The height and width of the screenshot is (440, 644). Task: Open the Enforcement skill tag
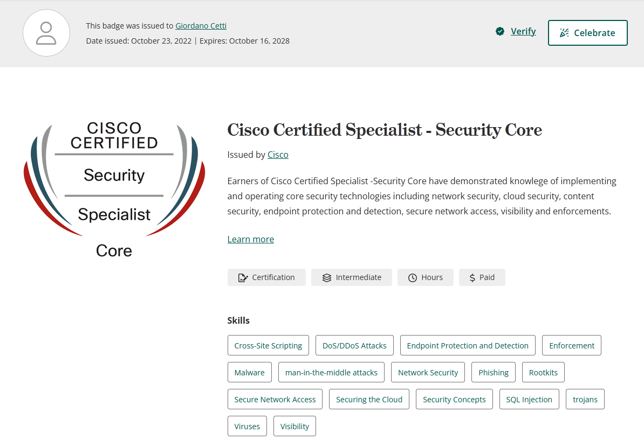(572, 345)
